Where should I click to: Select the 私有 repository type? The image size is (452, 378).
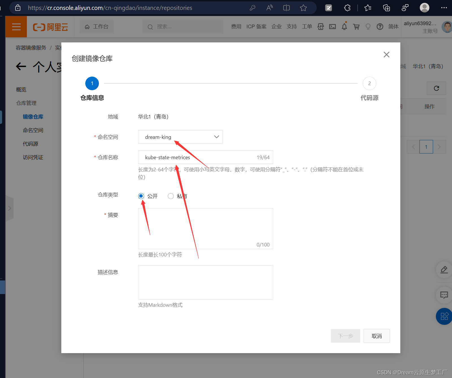tap(171, 196)
